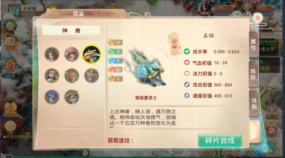Select the blue-armored warrior portrait icon
The height and width of the screenshot is (158, 285).
(x=52, y=97)
